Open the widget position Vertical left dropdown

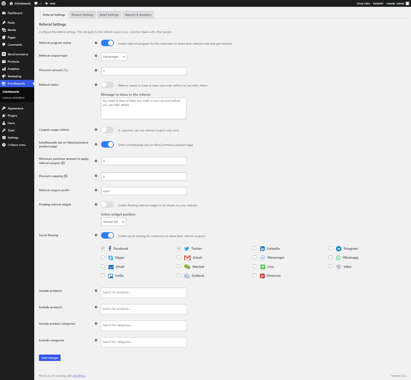coord(114,222)
